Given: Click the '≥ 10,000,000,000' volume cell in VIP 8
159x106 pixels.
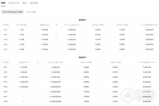Looking at the screenshot, I should [x=55, y=102].
